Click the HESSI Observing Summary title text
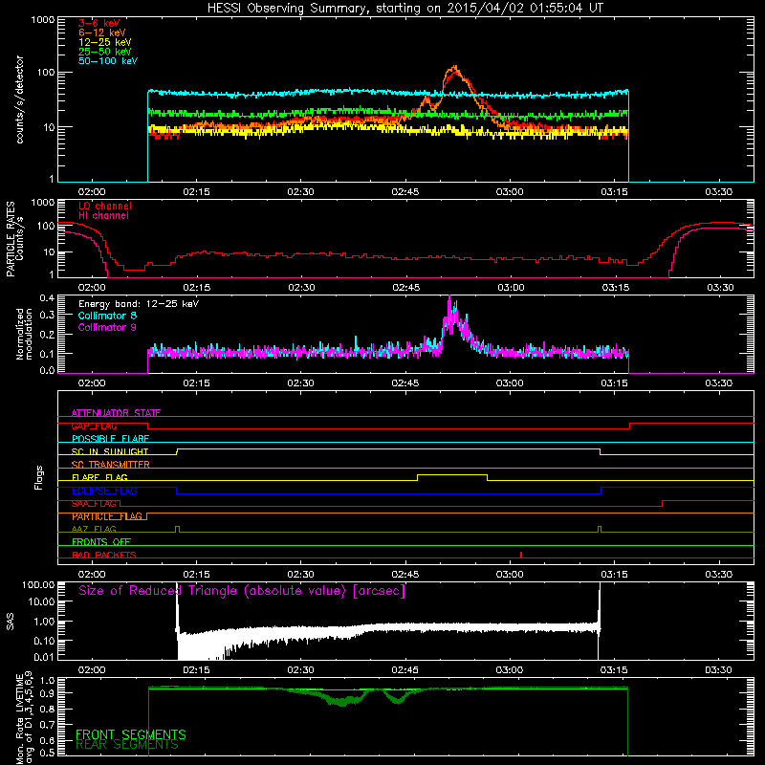The width and height of the screenshot is (765, 765). (404, 8)
